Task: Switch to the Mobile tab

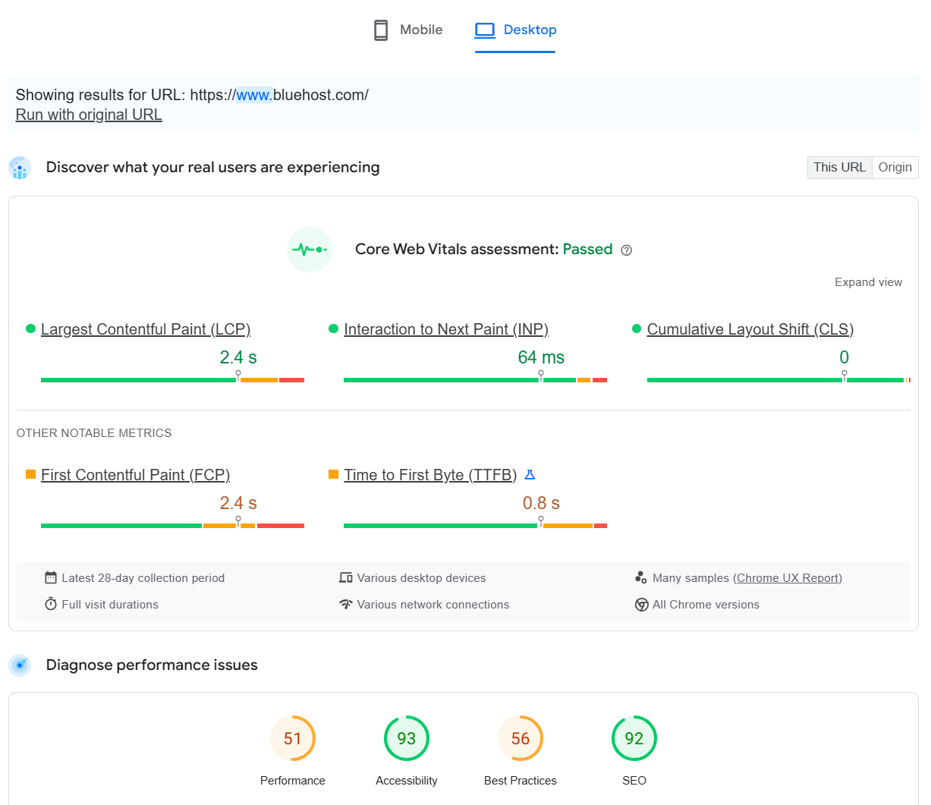Action: point(407,30)
